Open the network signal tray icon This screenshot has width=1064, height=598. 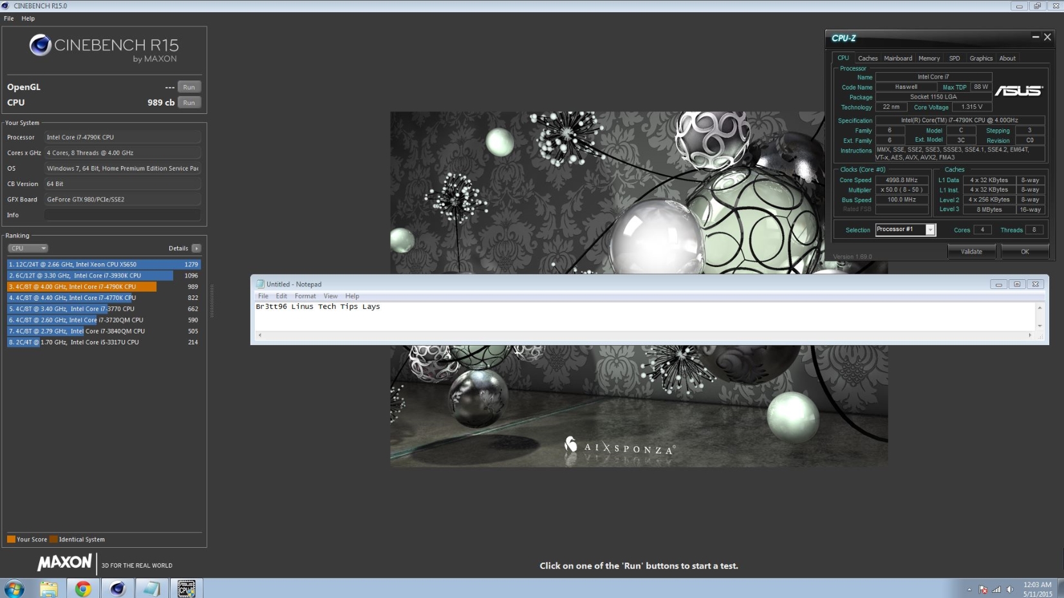tap(996, 589)
